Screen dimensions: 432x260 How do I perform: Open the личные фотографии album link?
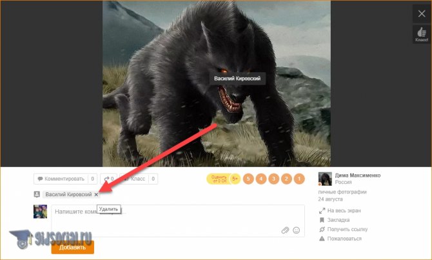[342, 192]
